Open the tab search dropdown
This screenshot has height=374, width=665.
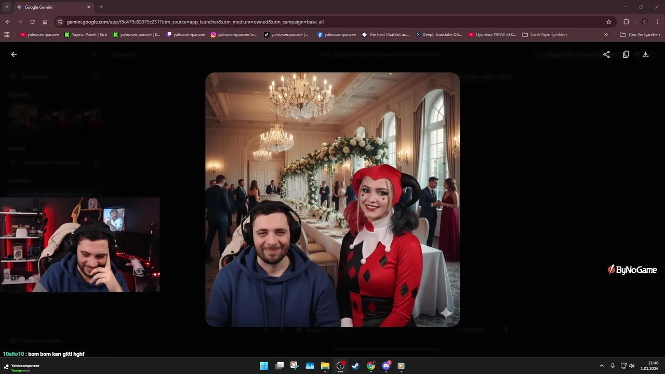point(7,7)
